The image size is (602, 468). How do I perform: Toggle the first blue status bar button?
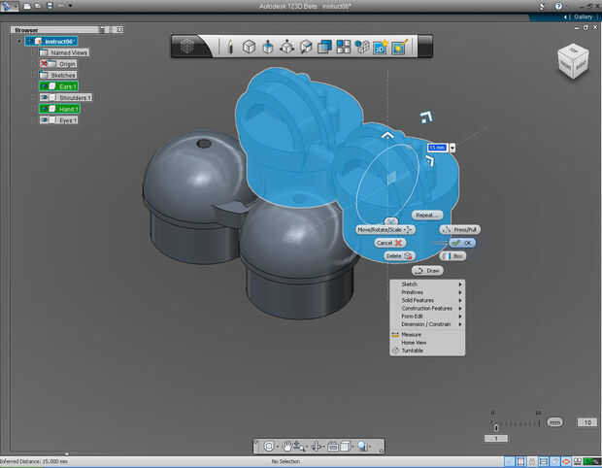click(x=509, y=461)
